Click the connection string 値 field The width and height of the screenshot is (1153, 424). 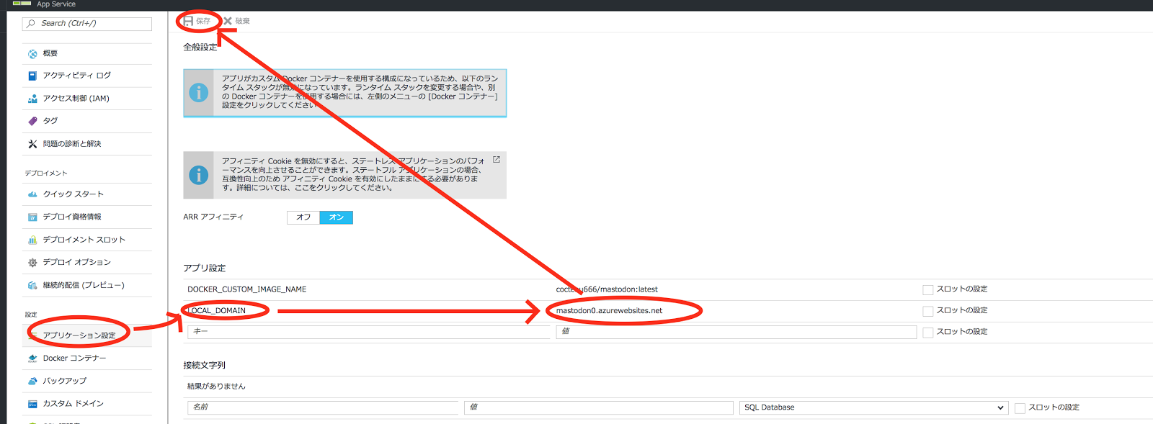(x=599, y=407)
